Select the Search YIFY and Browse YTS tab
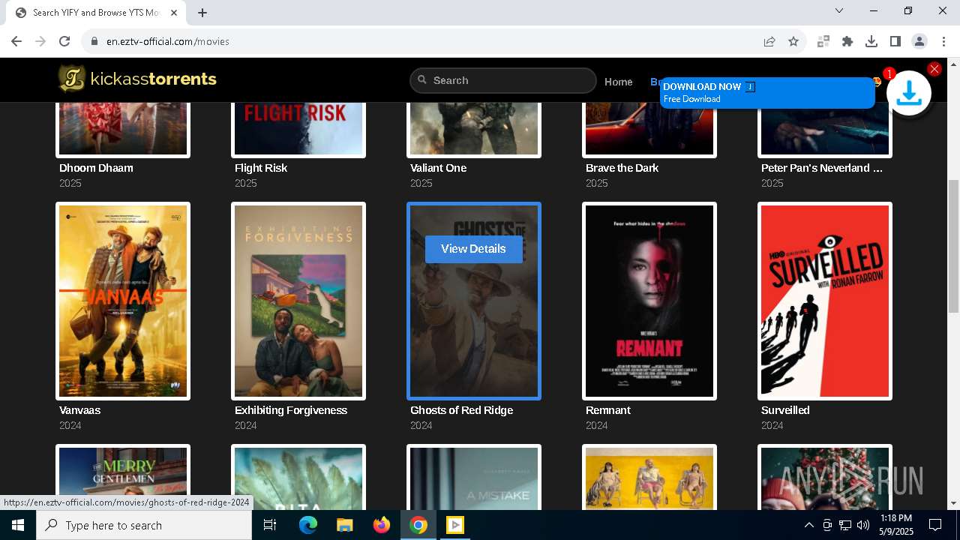 point(96,13)
